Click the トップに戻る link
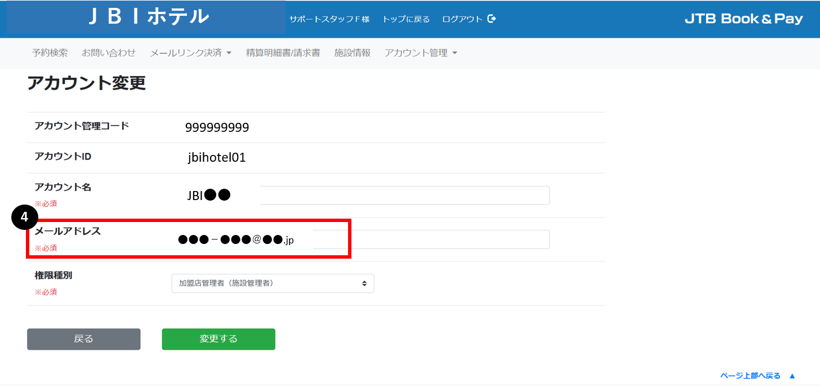 (406, 19)
